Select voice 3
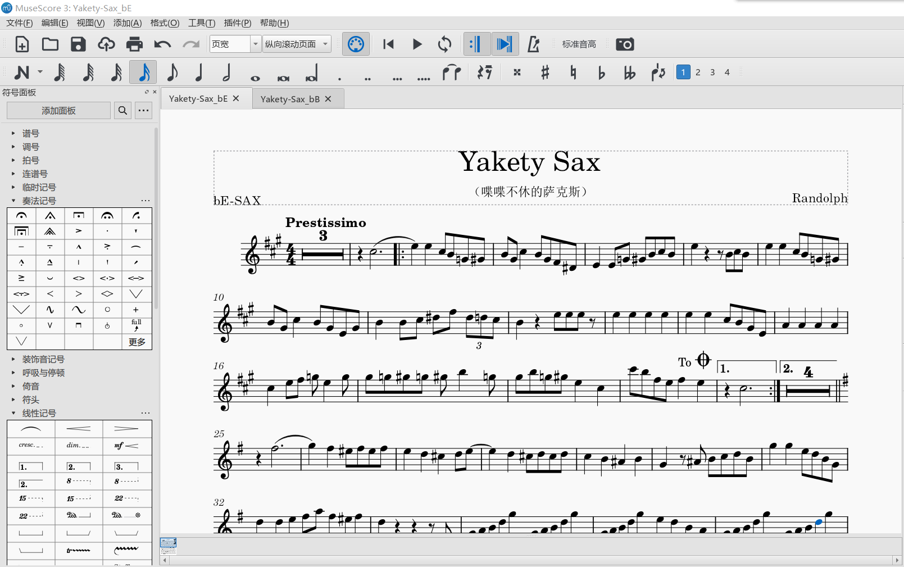 tap(712, 72)
